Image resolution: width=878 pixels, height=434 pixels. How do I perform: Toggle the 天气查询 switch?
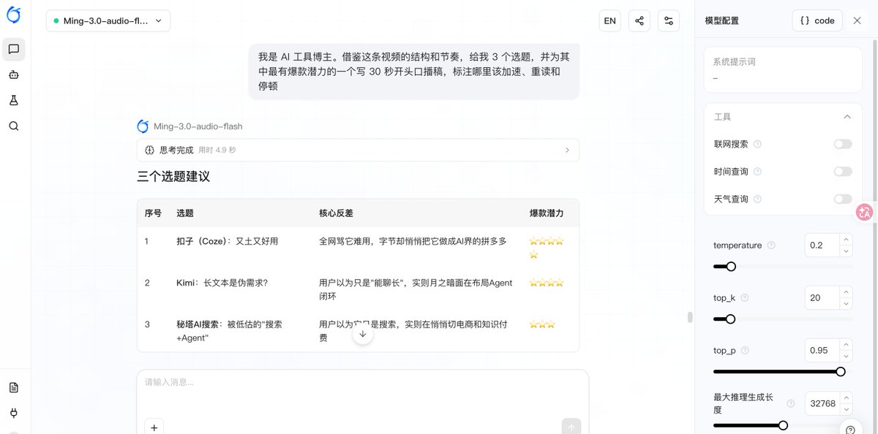[x=843, y=199]
